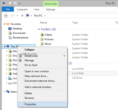Collapse the Folders (6) group
The image size is (118, 110).
39,29
